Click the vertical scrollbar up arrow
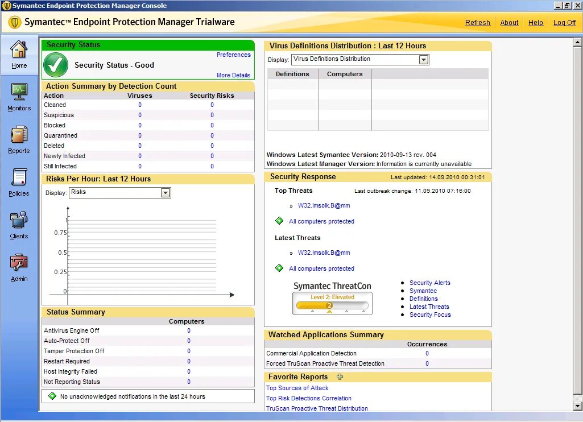The height and width of the screenshot is (422, 583). click(577, 42)
